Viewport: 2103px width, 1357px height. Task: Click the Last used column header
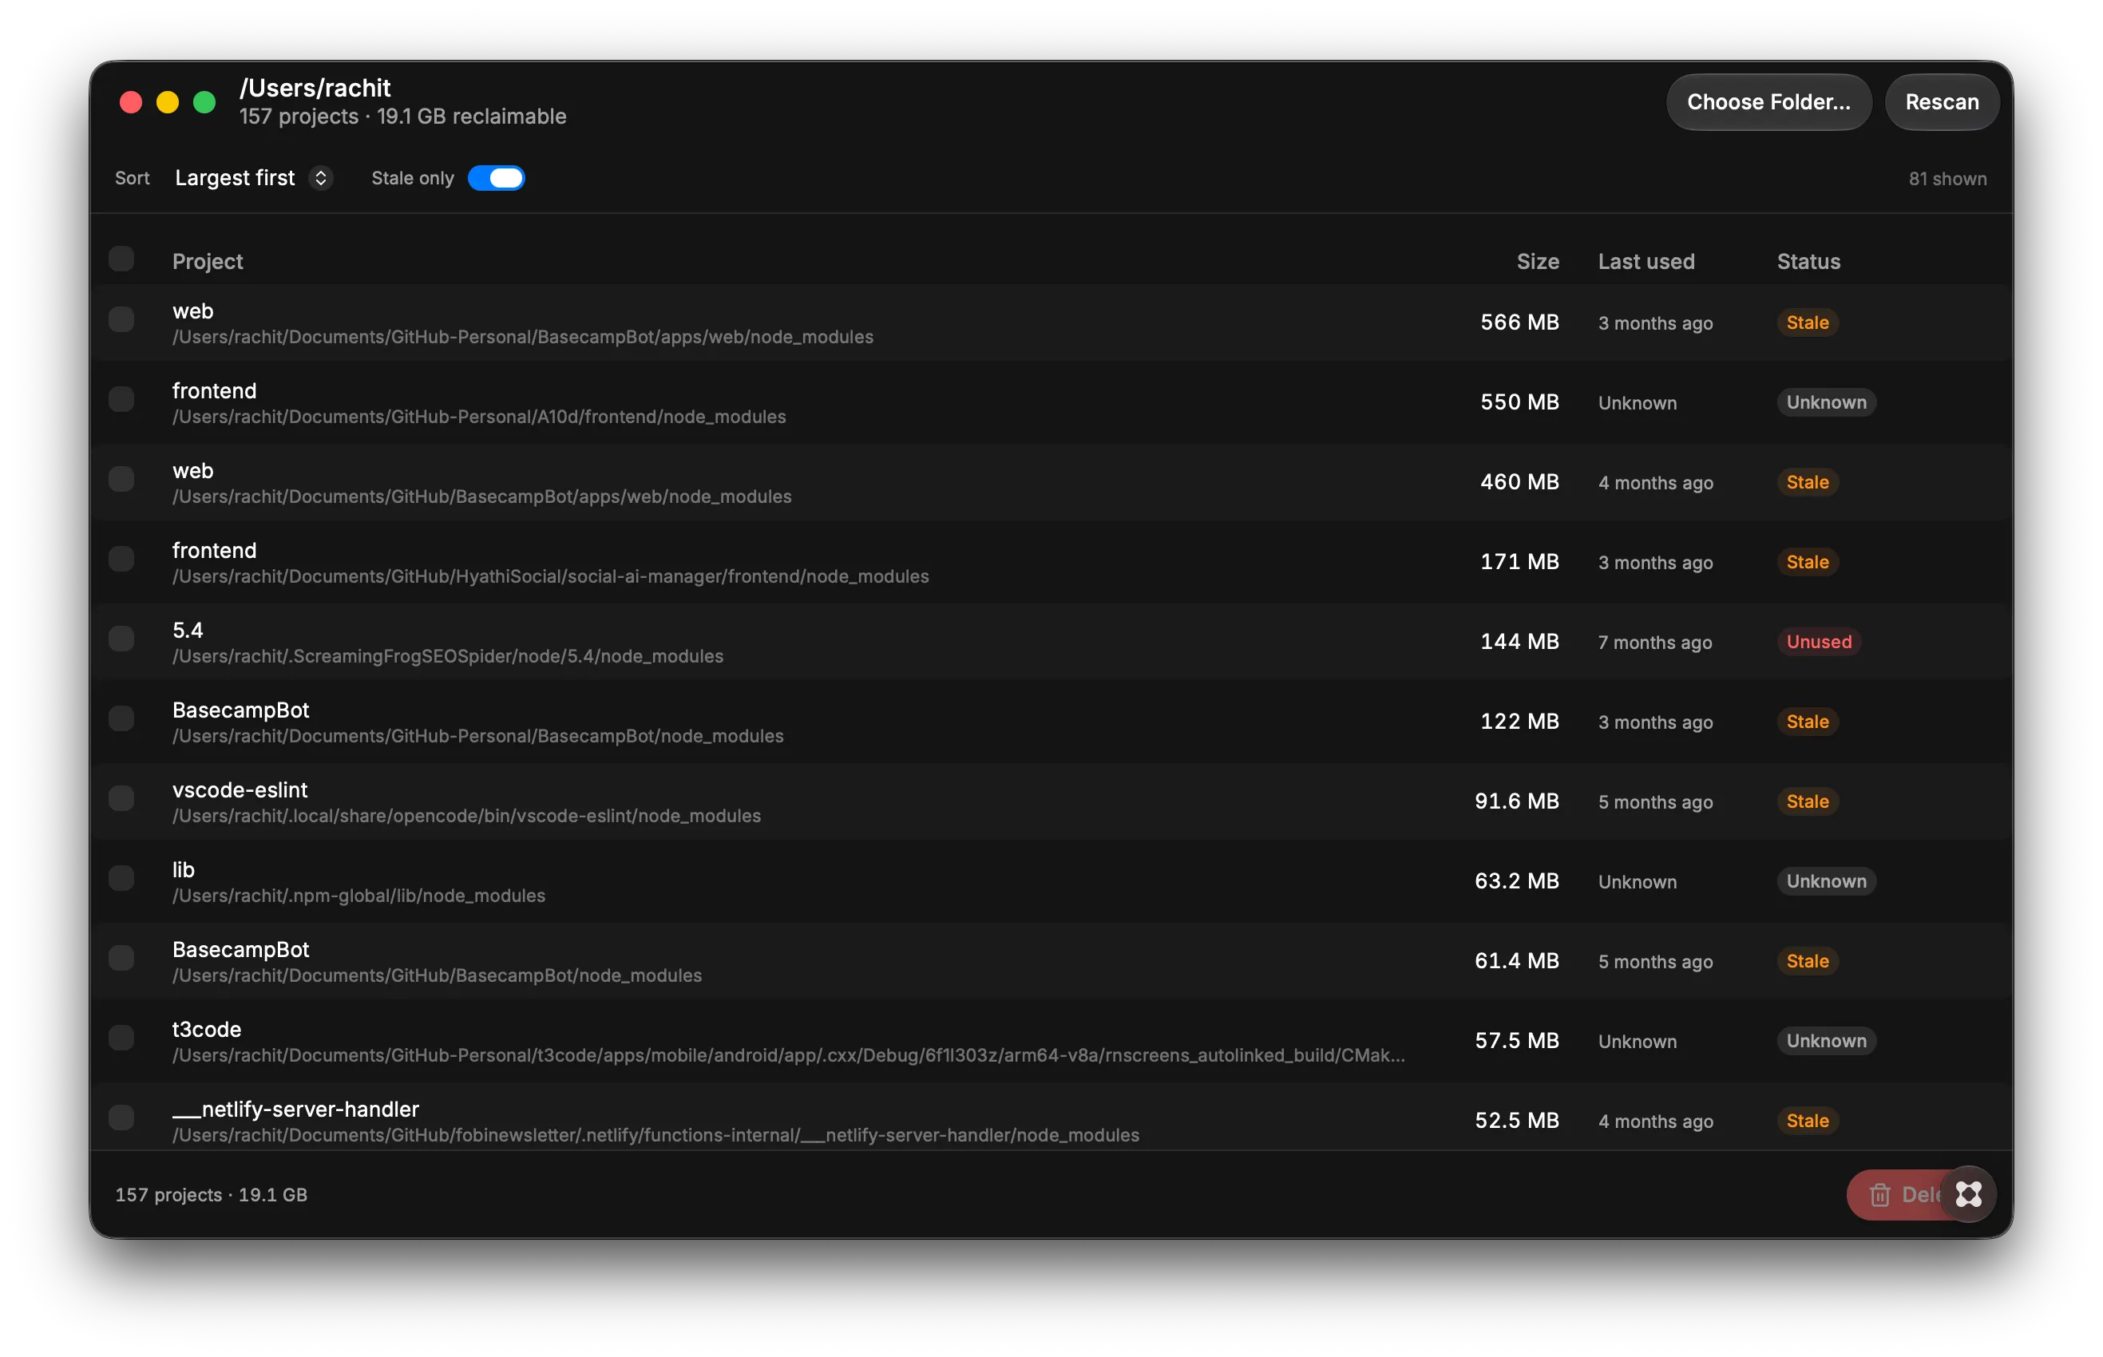(1646, 262)
